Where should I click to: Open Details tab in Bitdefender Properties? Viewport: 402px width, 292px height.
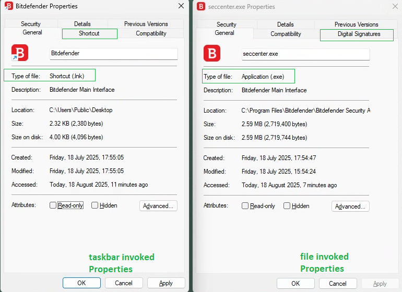(x=82, y=24)
